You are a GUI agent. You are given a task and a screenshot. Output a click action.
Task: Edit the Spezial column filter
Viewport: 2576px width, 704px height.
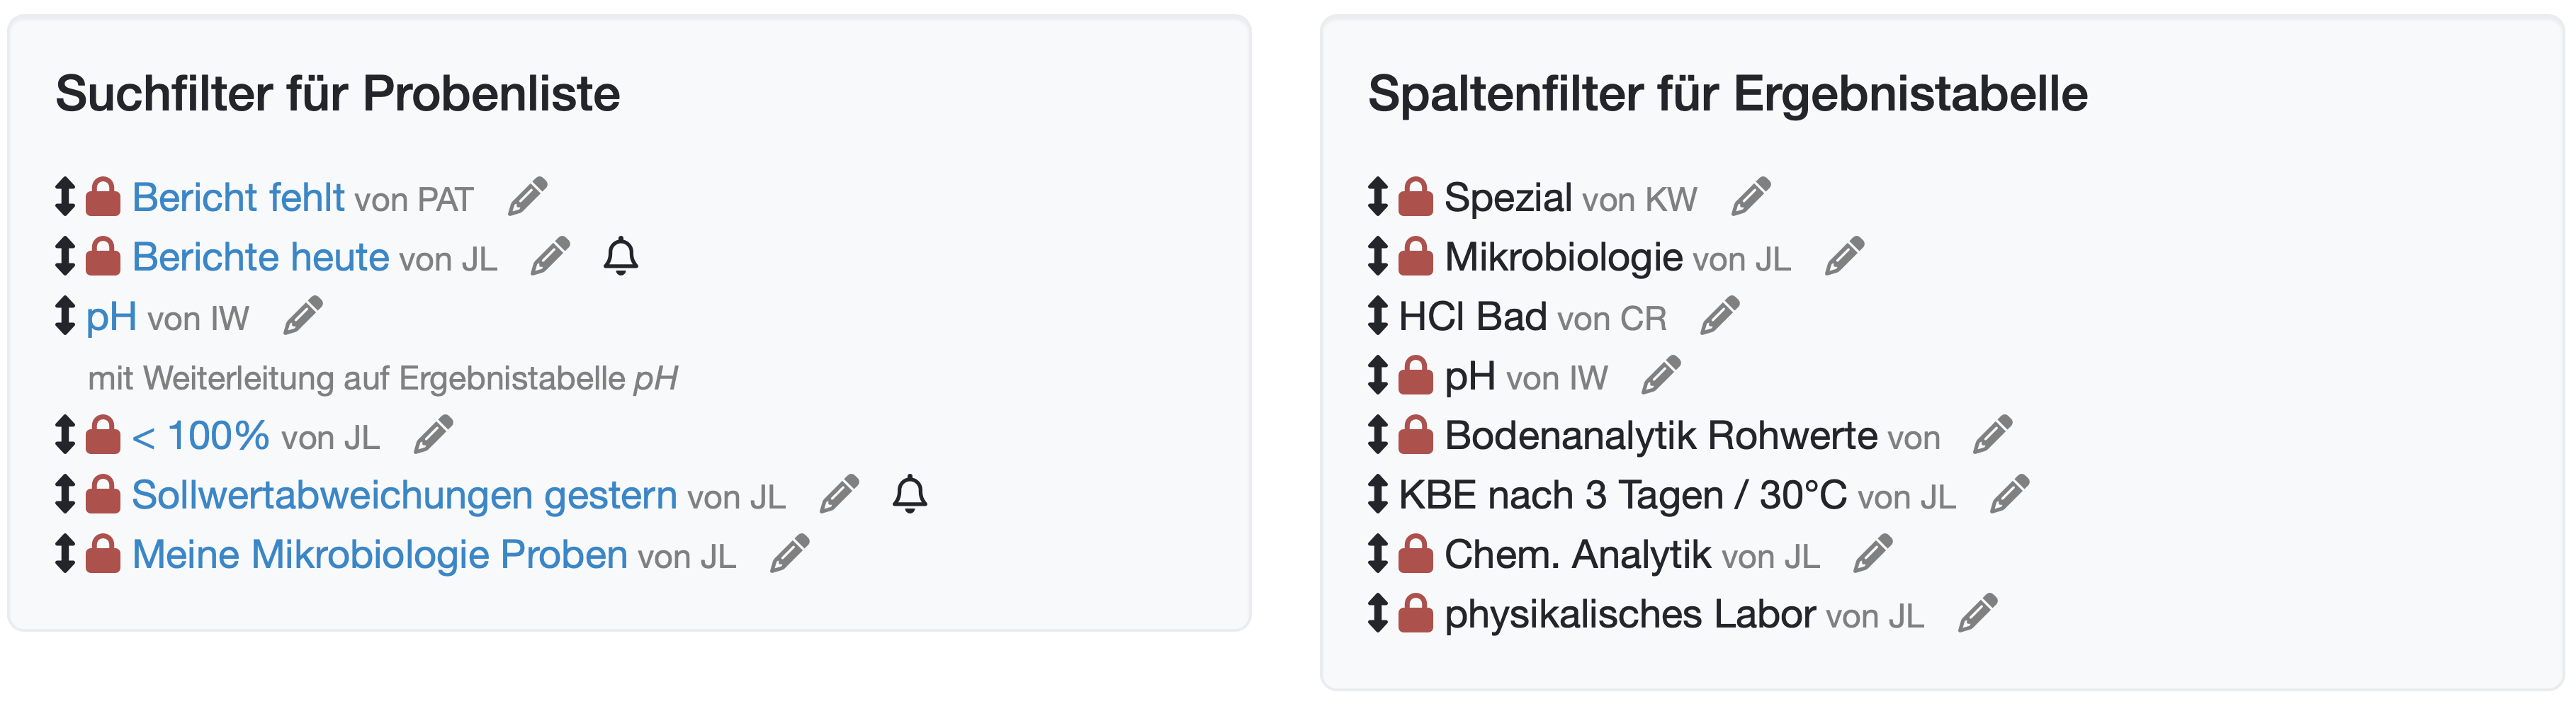(1751, 197)
